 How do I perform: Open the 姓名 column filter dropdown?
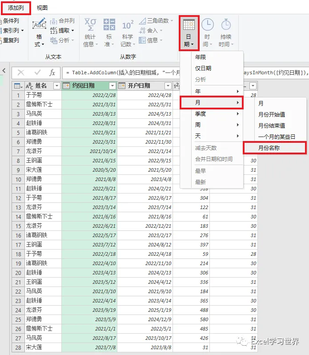(57, 86)
